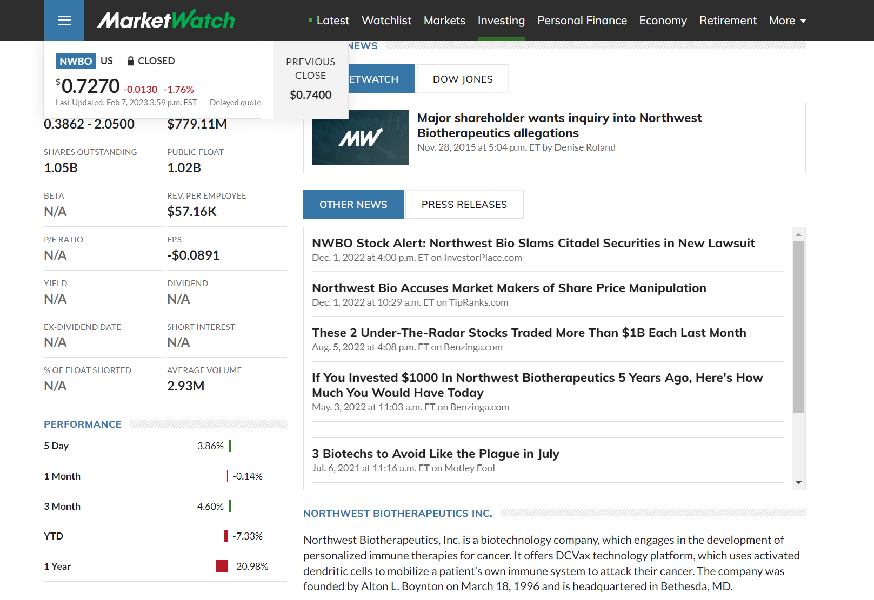Switch to the MarketWatch news tab
This screenshot has width=874, height=600.
382,79
